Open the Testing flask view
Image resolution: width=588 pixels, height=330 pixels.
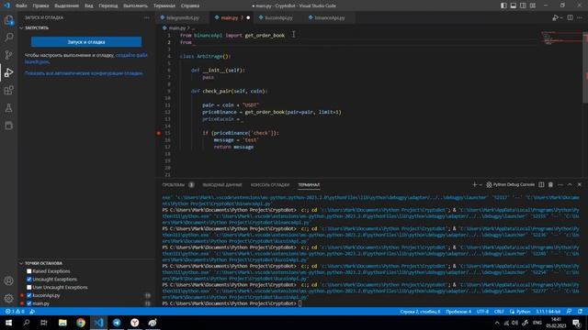pyautogui.click(x=8, y=108)
